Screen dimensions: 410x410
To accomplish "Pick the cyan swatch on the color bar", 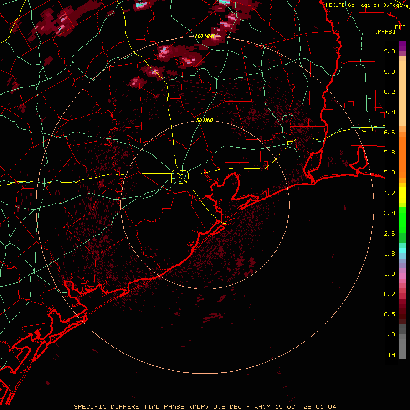I will (x=402, y=251).
